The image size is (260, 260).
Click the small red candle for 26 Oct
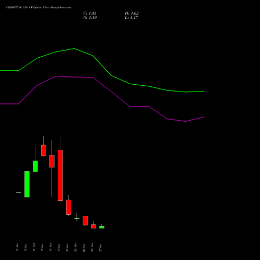94,226
